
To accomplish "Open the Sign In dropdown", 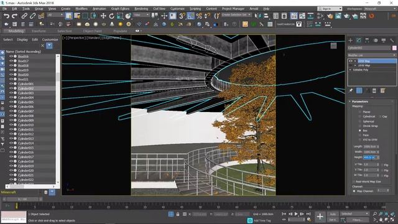I will click(x=330, y=9).
